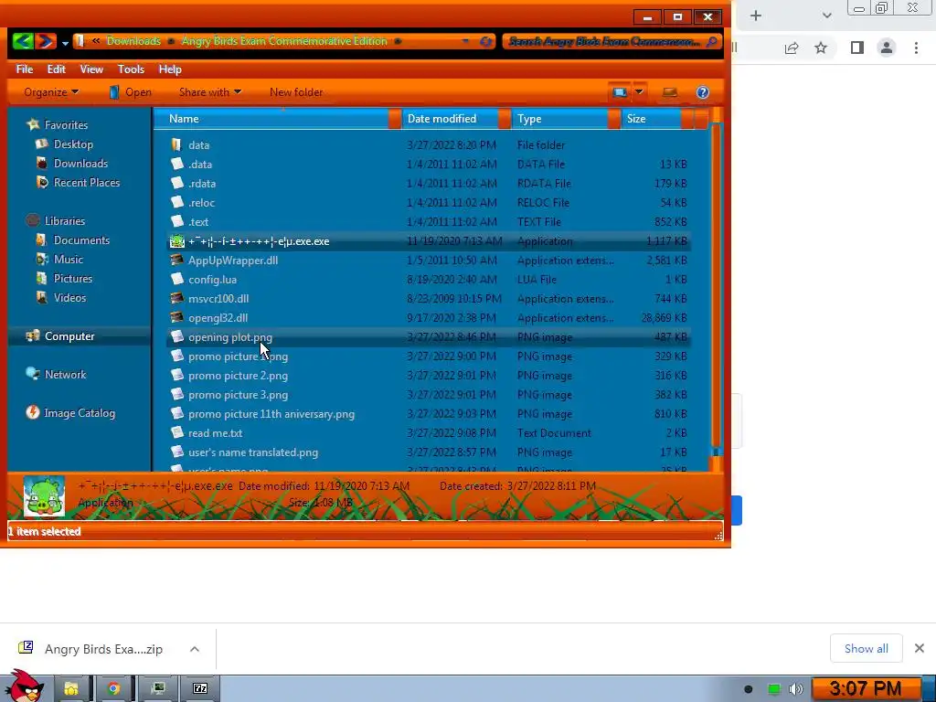
Task: Open the File menu
Action: click(x=25, y=69)
